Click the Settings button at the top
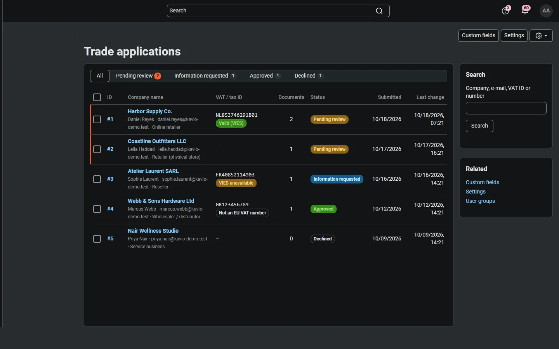The image size is (559, 349). 514,36
